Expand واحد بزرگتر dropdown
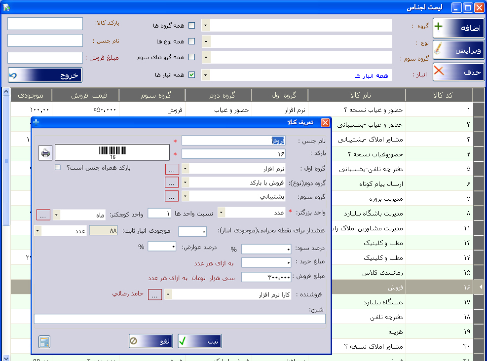The height and width of the screenshot is (361, 487). coord(221,213)
